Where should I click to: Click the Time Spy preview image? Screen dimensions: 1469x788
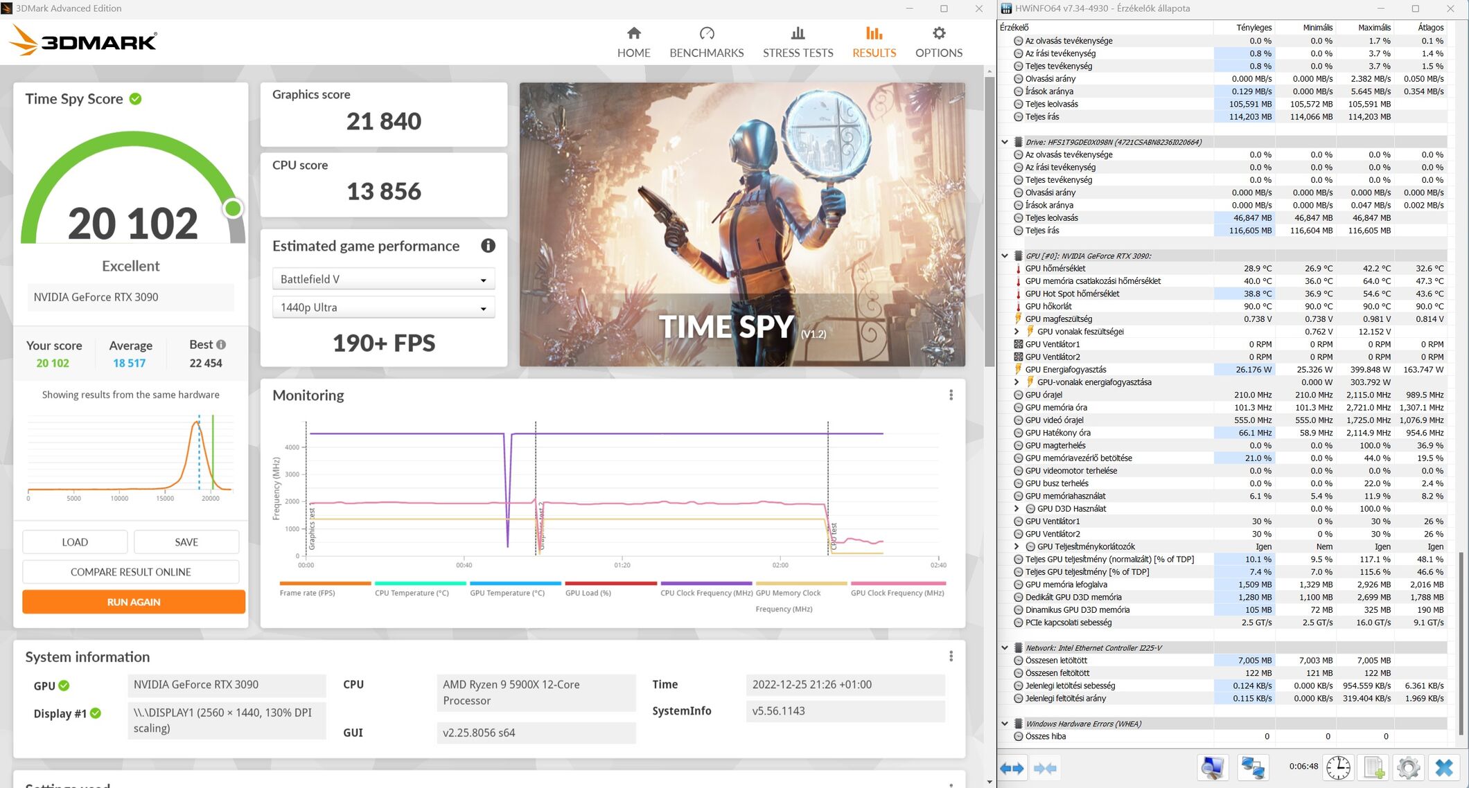pos(742,224)
